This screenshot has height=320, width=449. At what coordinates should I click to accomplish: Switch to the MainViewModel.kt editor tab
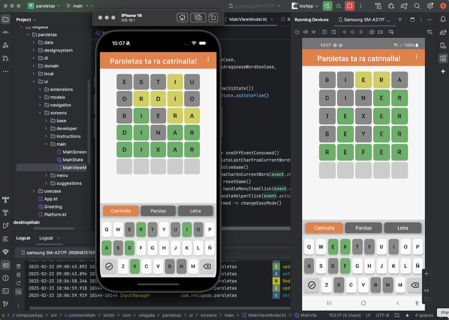tap(248, 19)
